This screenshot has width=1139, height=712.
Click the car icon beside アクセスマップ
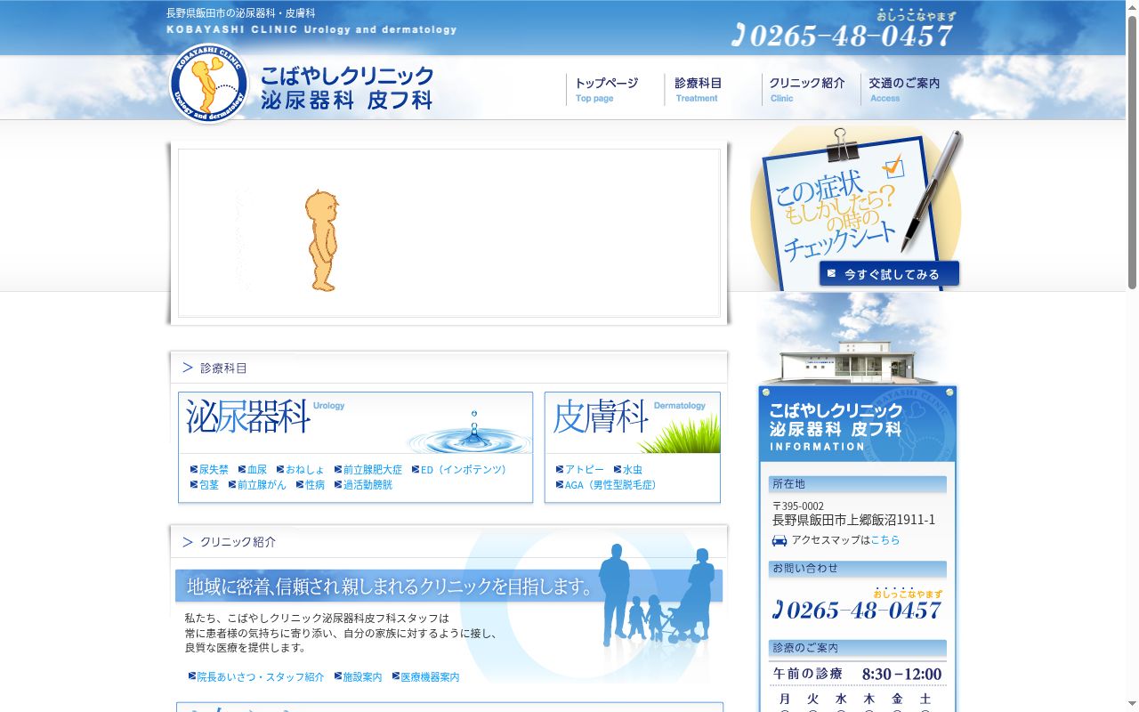pyautogui.click(x=780, y=540)
